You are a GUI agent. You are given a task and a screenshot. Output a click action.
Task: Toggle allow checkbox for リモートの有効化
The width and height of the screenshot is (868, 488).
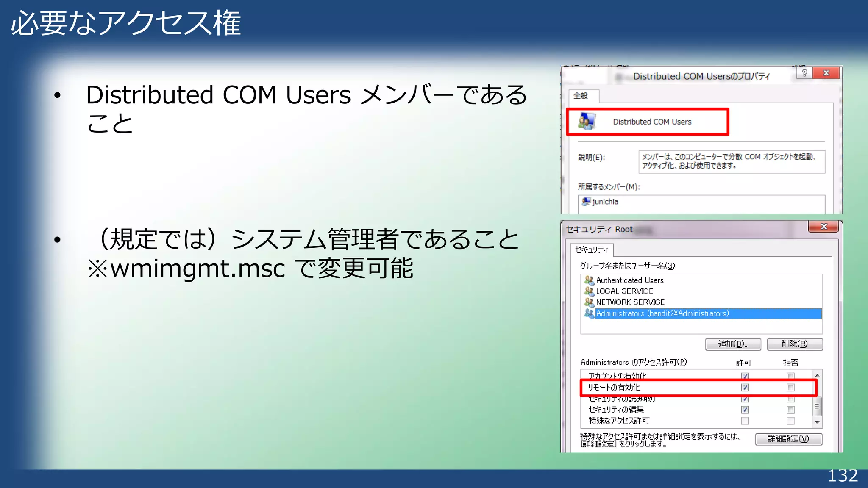[x=745, y=388]
